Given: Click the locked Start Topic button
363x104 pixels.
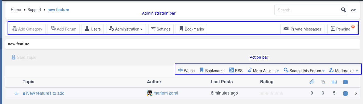Looking at the screenshot, I should [24, 57].
